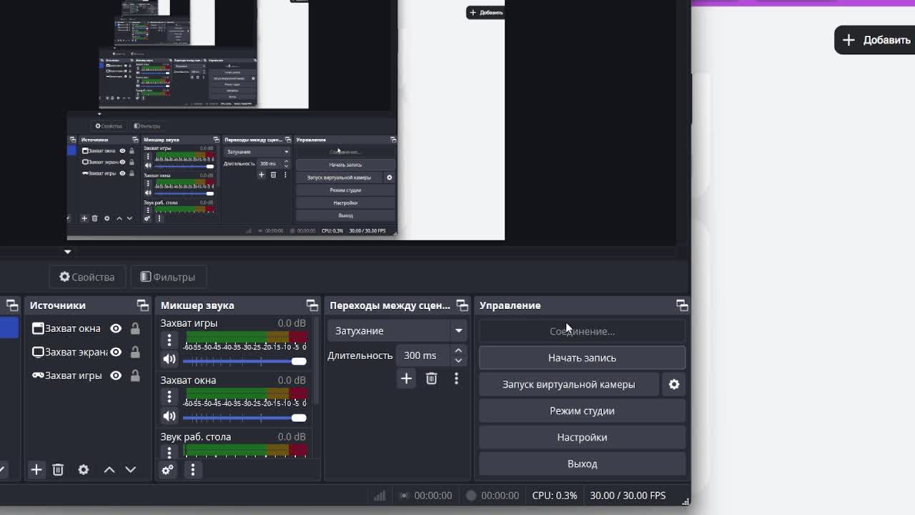Screen dimensions: 915x515
Task: Increase transition duration with up arrow
Action: point(458,351)
